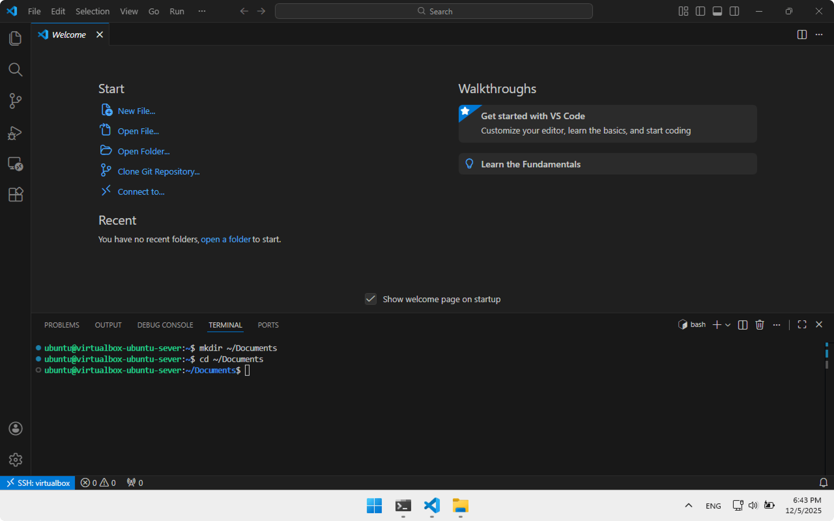Open the Manage gear icon

click(x=15, y=460)
